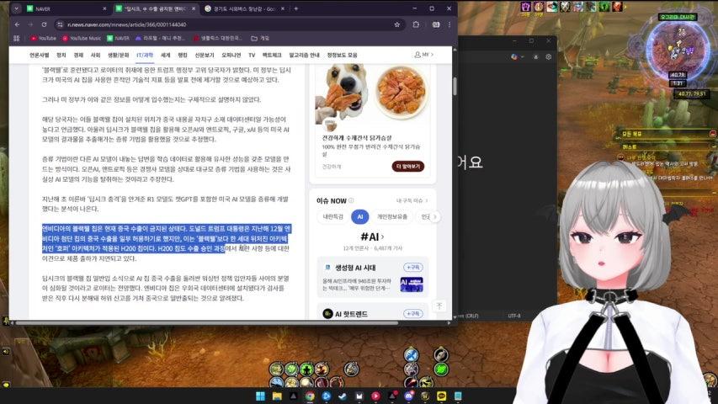Open the Notepad icon in the taskbar
This screenshot has height=404, width=718.
pyautogui.click(x=458, y=396)
